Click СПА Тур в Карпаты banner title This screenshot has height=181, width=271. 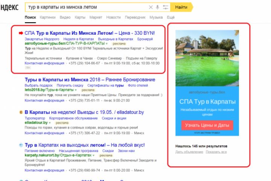point(207,102)
